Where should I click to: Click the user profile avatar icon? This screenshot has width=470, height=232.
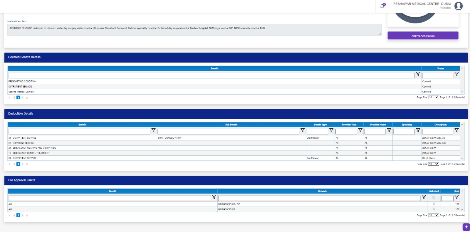tap(458, 6)
